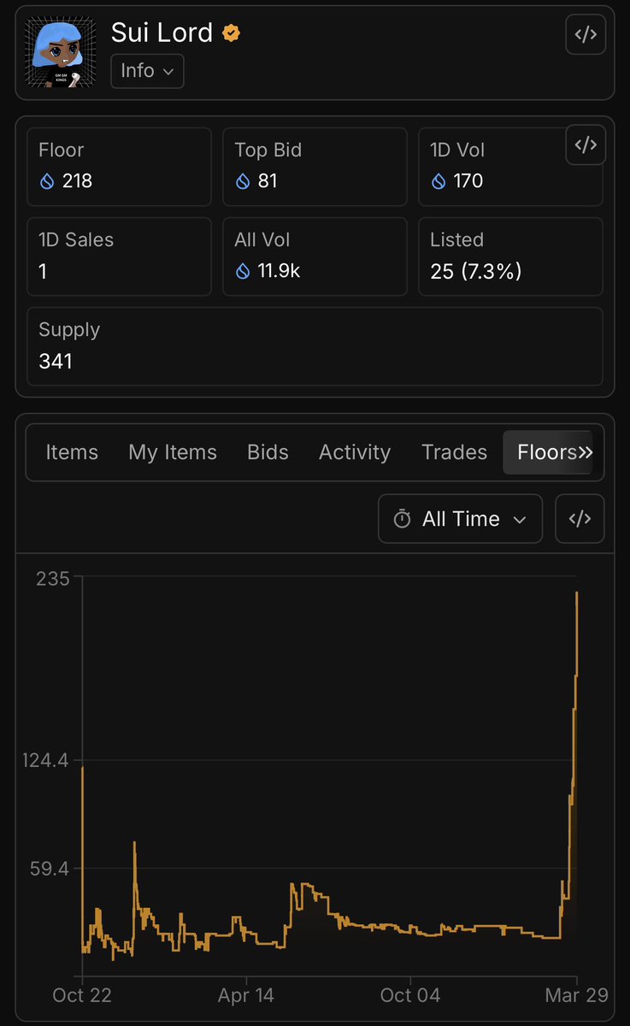Click the All Vol 11.9k value
The image size is (630, 1026).
[x=279, y=271]
